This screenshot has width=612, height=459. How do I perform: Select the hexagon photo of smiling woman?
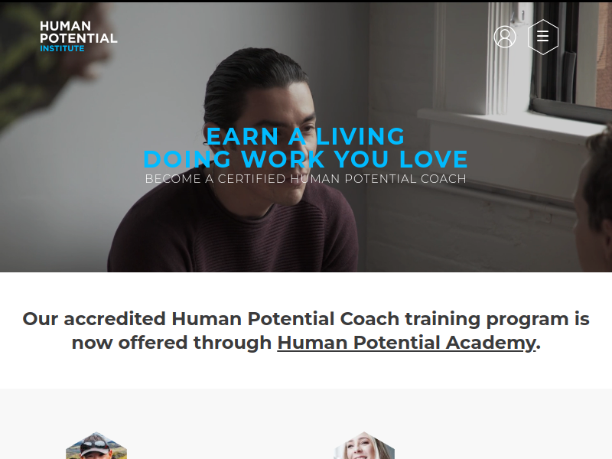coord(364,445)
